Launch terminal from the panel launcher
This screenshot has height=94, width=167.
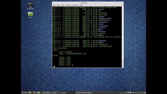[x=37, y=93]
